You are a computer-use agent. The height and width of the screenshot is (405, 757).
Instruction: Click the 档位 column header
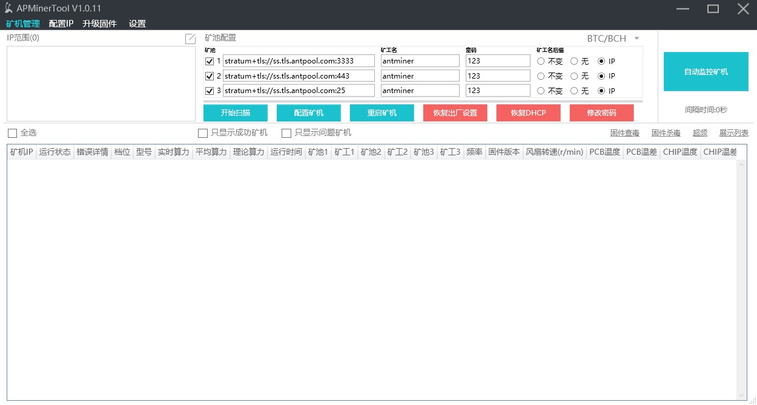pos(122,152)
